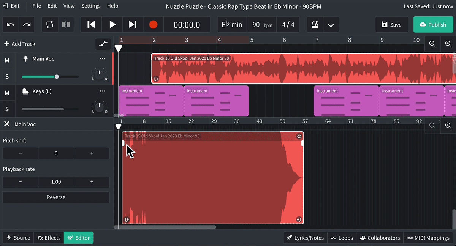Viewport: 456px width, 246px height.
Task: Solo the Main Voc track
Action: [x=7, y=76]
